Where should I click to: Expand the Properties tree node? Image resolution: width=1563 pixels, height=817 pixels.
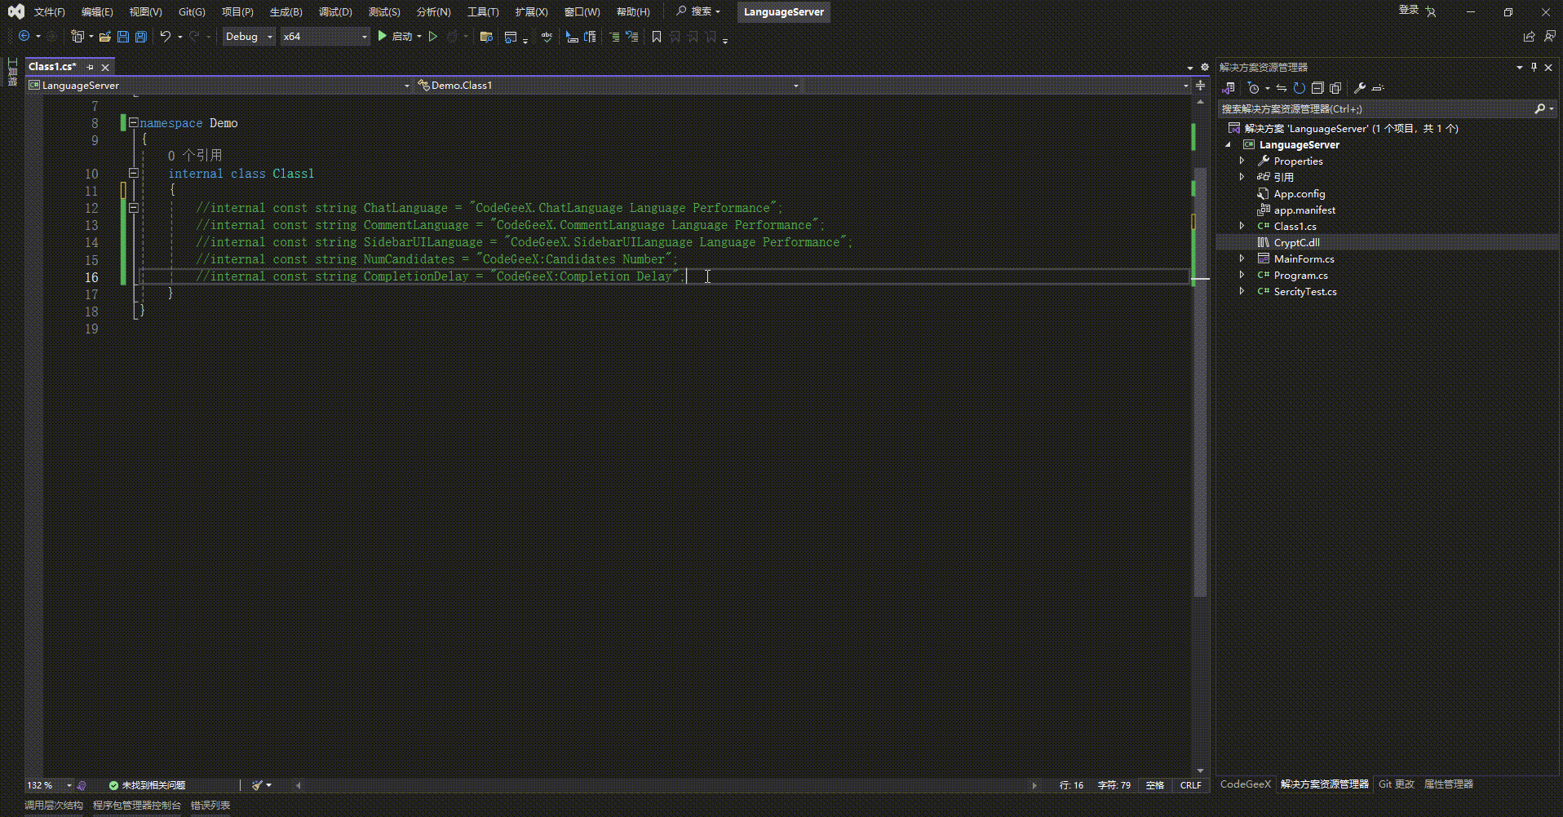point(1242,161)
